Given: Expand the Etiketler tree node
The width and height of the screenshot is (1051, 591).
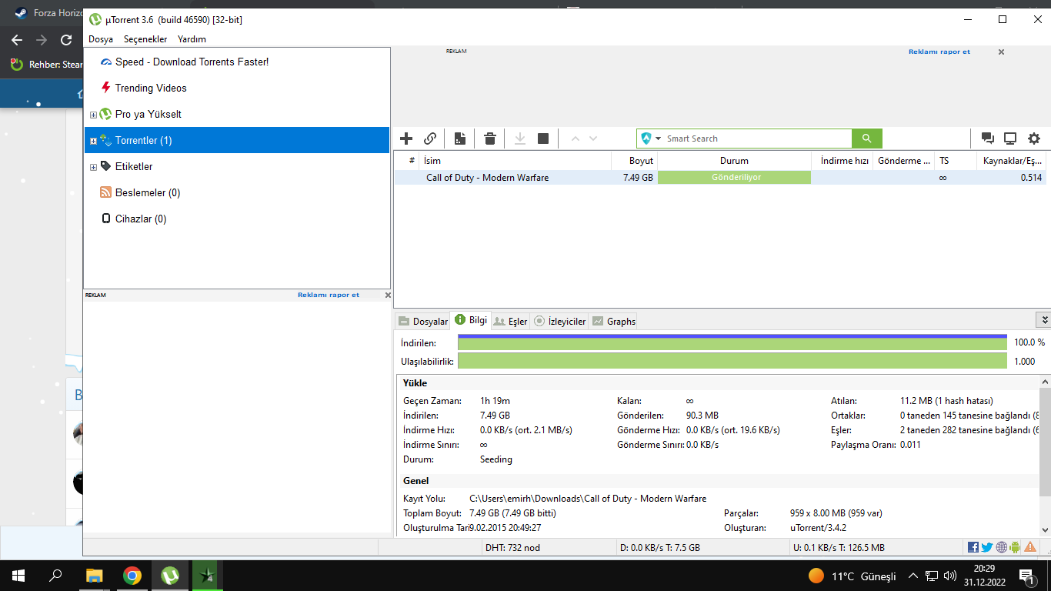Looking at the screenshot, I should (x=94, y=167).
